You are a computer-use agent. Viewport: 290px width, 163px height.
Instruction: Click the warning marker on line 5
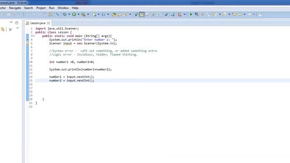point(27,43)
